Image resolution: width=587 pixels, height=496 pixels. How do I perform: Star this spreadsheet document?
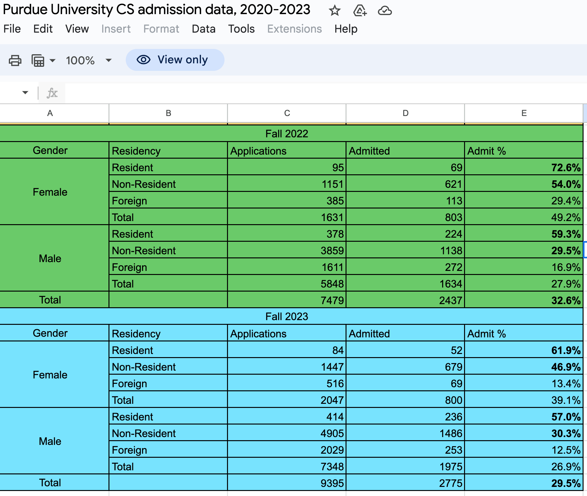335,11
